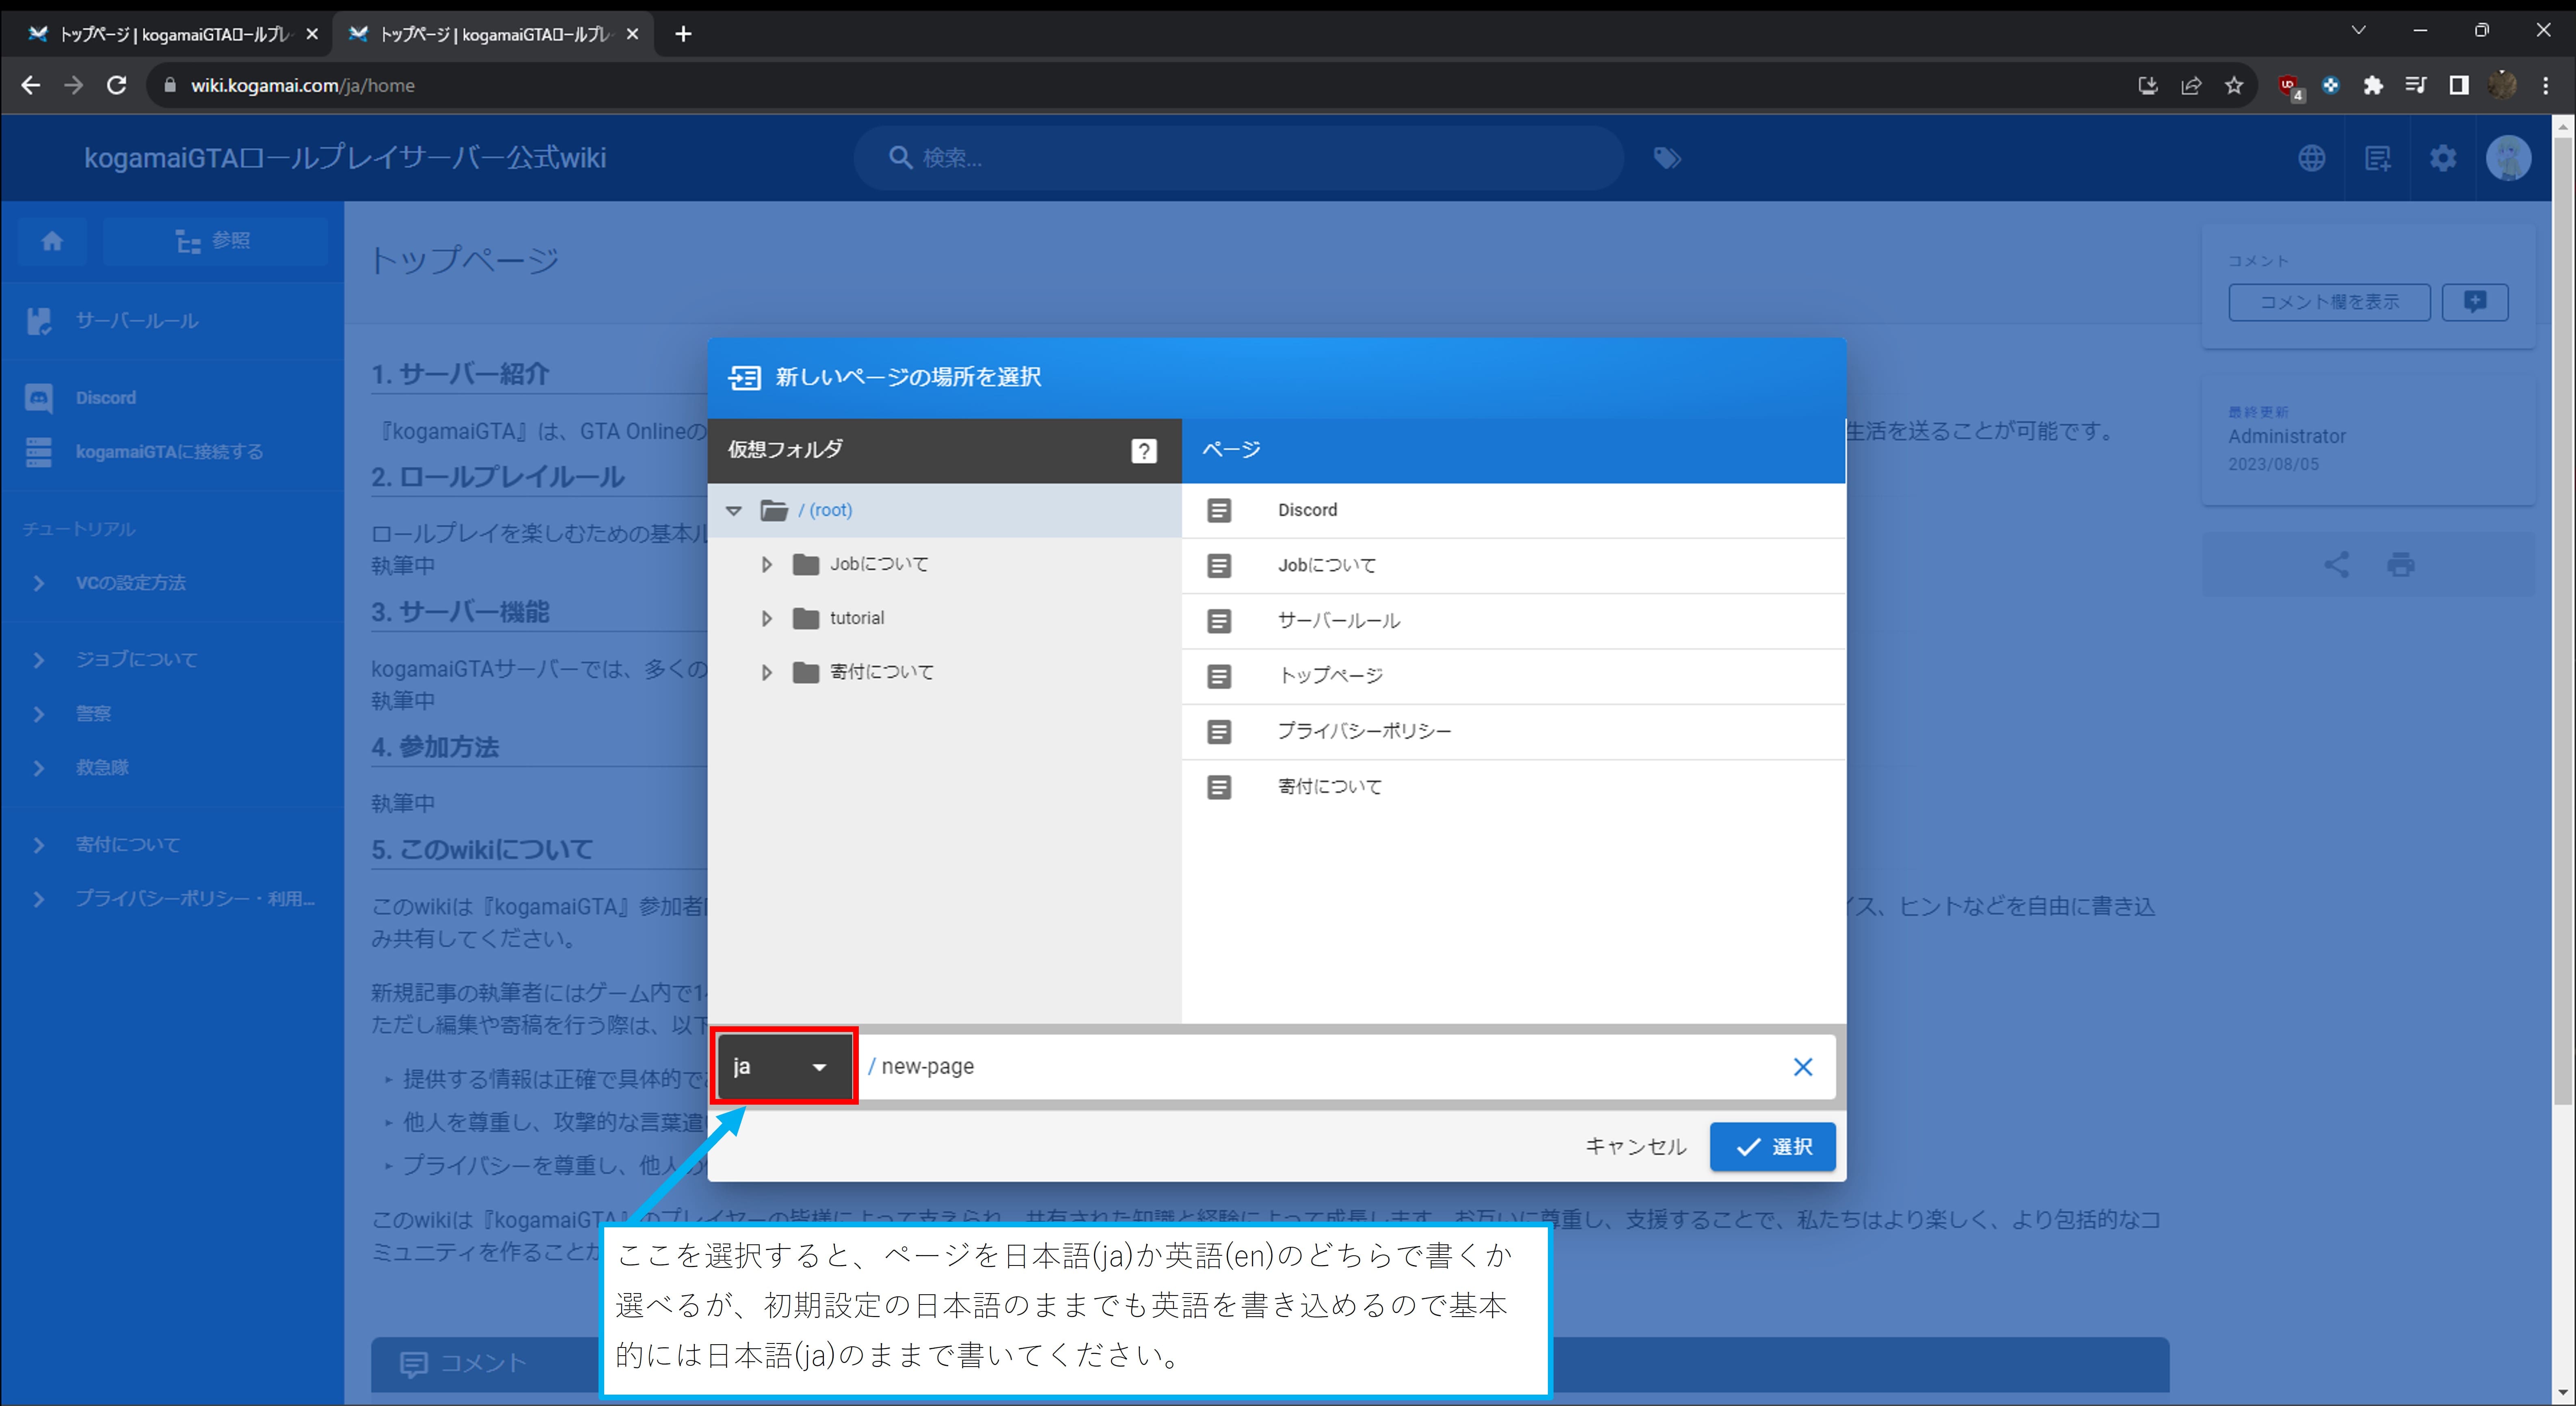
Task: Click the kogamaiGTA wiki site title
Action: pos(345,158)
